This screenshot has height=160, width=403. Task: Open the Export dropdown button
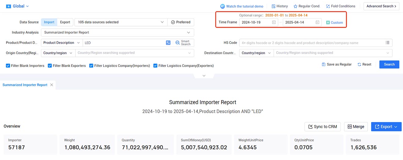(386, 127)
